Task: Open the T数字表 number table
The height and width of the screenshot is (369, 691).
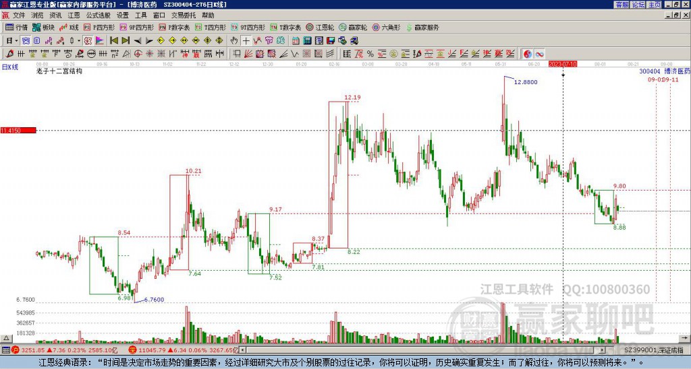Action: [285, 27]
